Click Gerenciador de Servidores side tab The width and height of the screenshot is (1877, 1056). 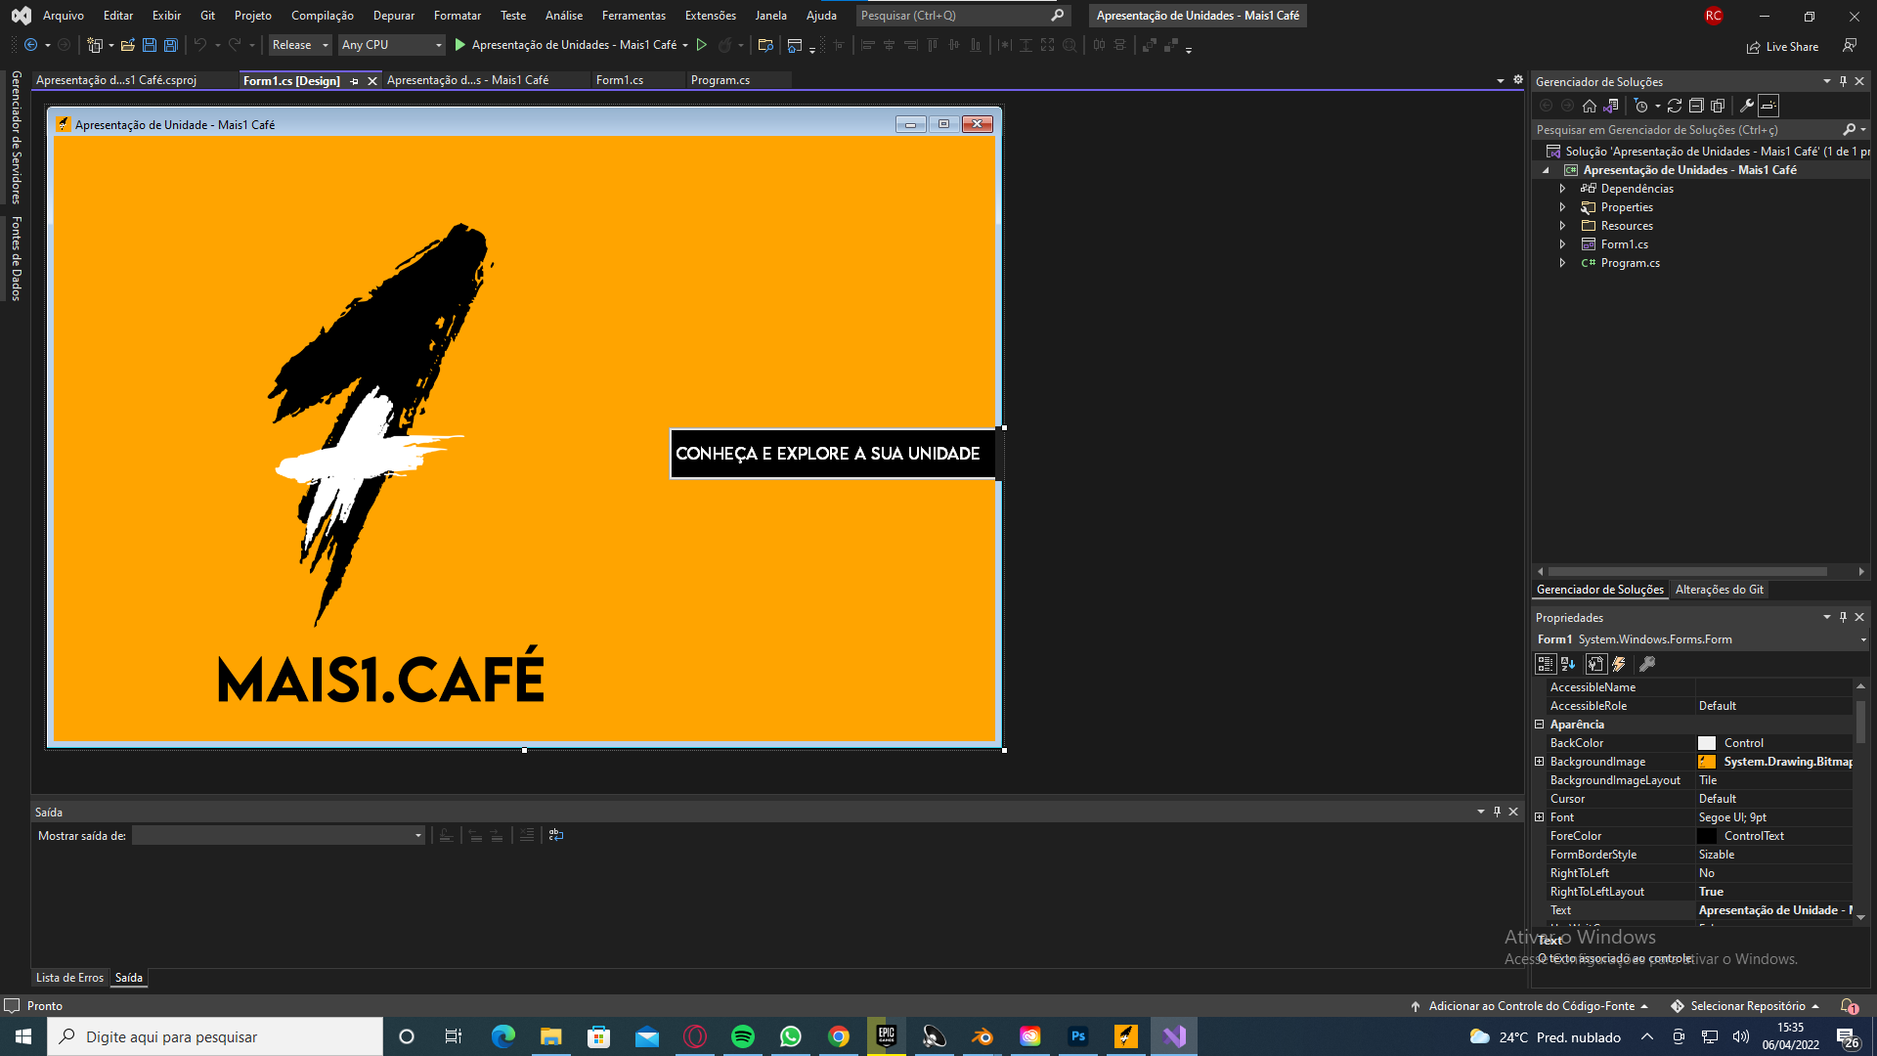click(x=17, y=137)
